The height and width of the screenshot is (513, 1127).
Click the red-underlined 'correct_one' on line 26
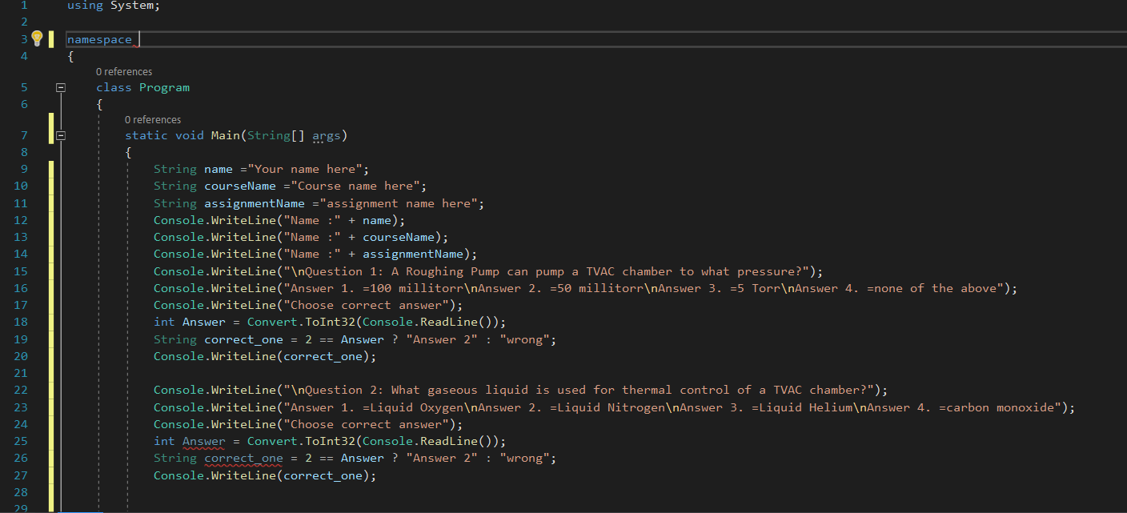tap(243, 457)
